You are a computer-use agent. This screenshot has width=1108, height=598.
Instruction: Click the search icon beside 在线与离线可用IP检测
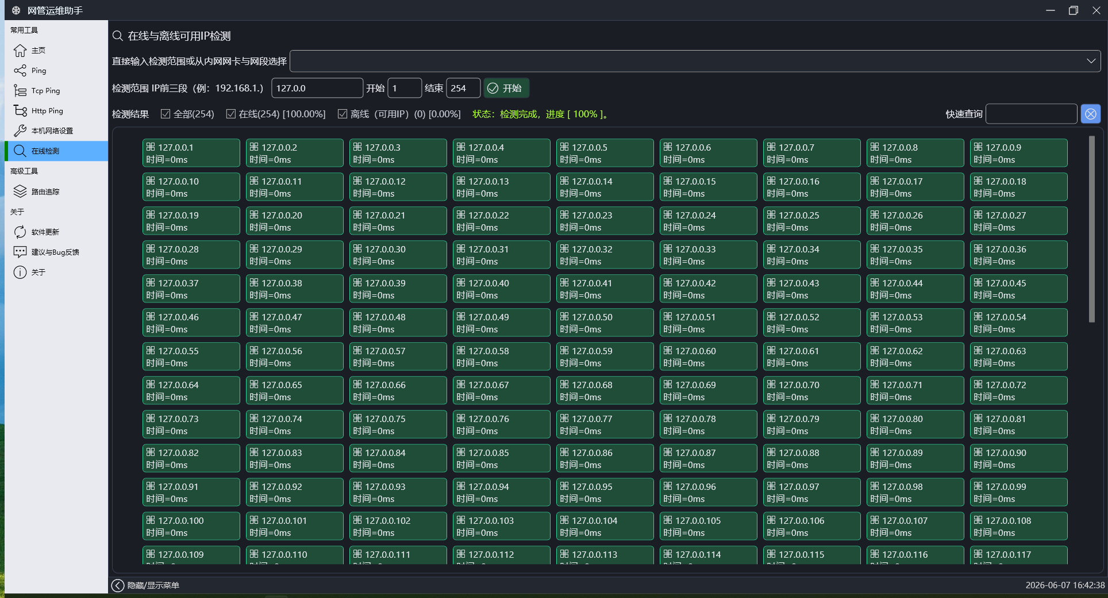(118, 36)
